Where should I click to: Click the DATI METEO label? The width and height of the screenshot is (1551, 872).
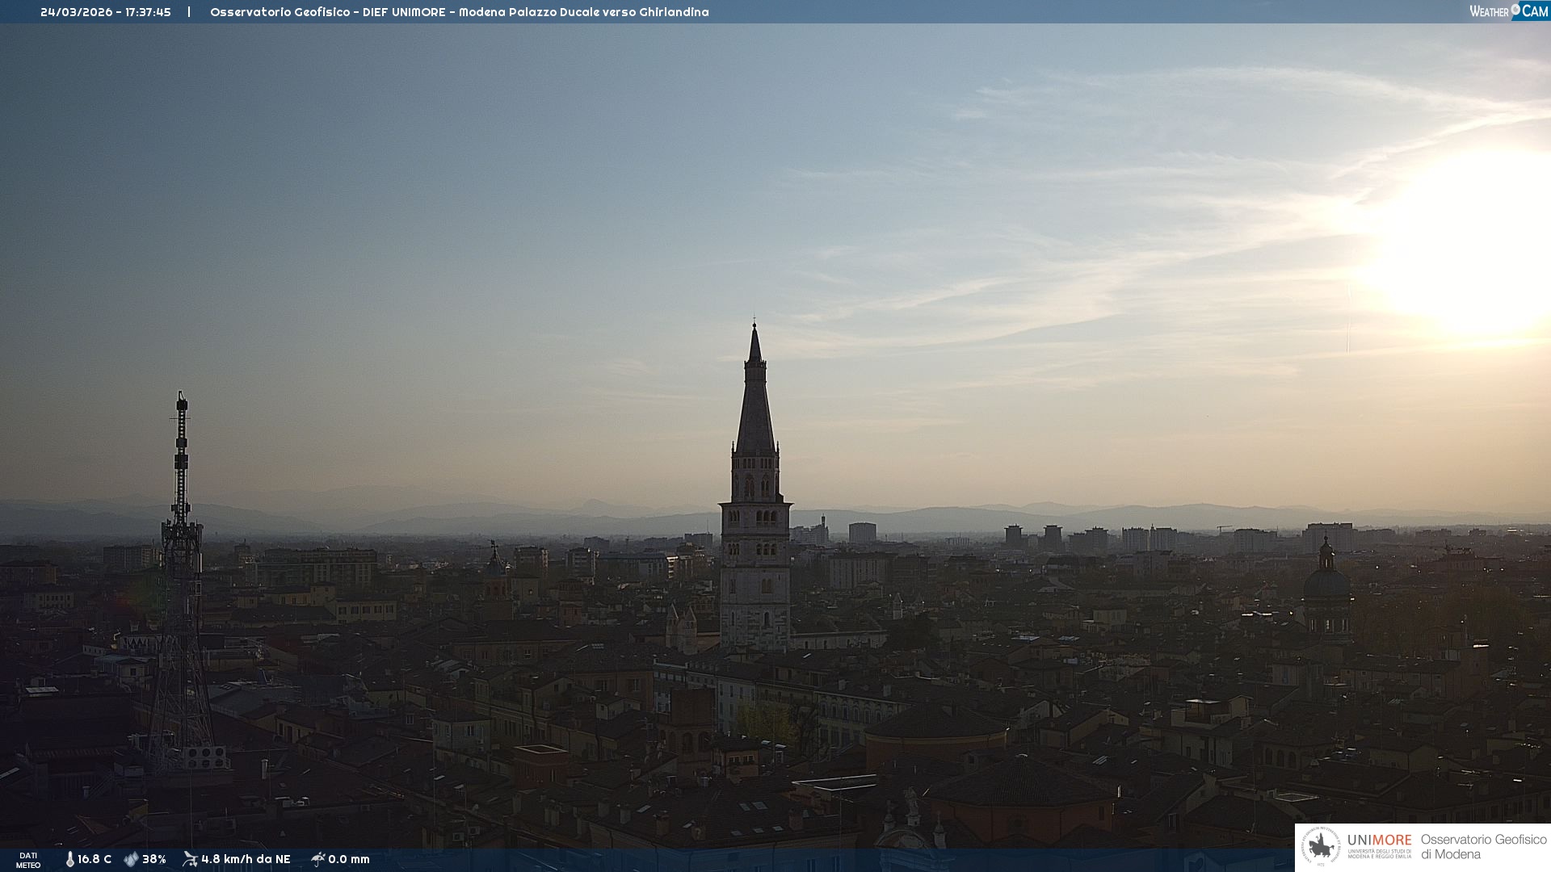click(x=28, y=860)
